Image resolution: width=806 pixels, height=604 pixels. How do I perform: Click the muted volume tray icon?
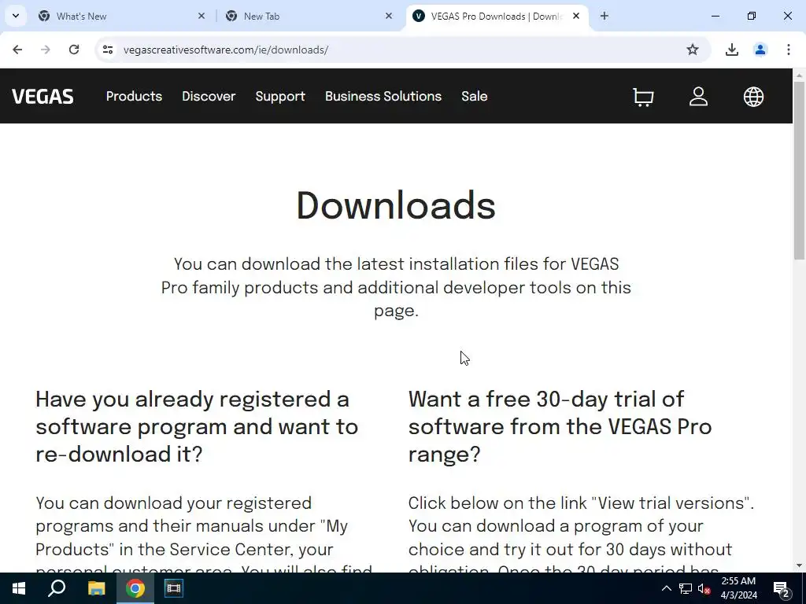click(704, 588)
